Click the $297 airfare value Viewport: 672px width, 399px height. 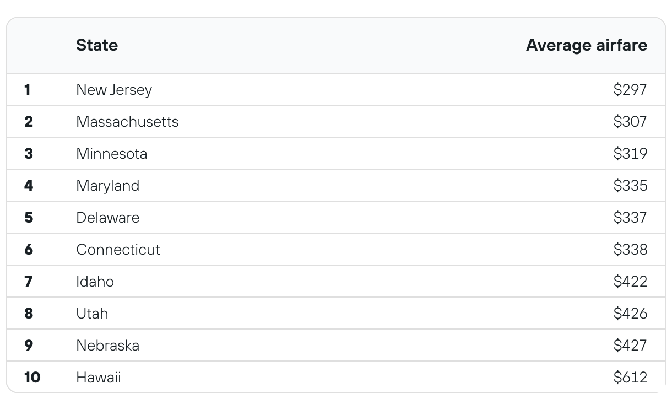(x=630, y=89)
